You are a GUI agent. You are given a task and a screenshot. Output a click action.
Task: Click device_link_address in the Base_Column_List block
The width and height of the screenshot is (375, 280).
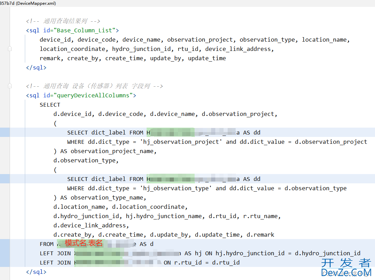coord(238,49)
